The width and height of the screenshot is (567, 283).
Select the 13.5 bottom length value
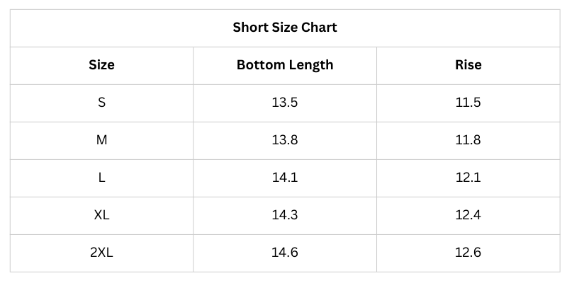coord(285,103)
